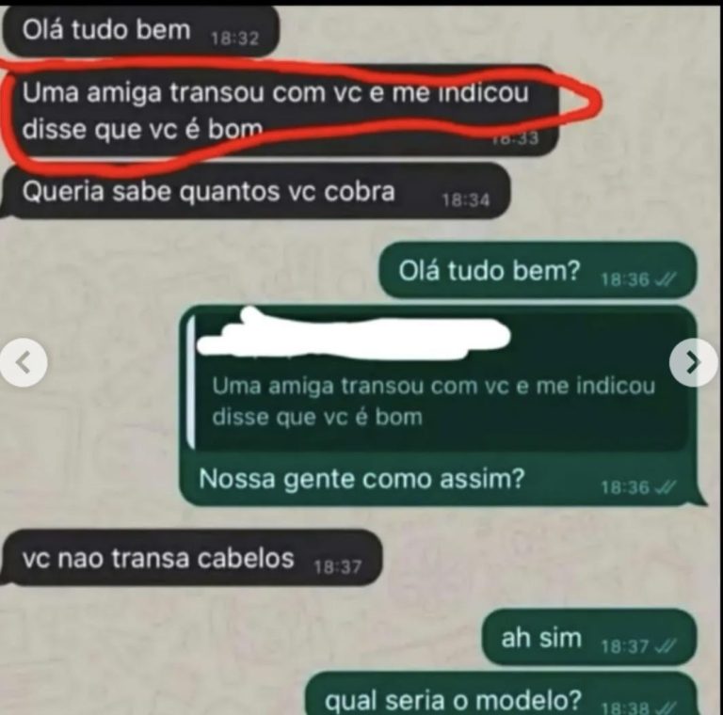The width and height of the screenshot is (723, 715).
Task: Select the 'ah sim' sent message
Action: click(588, 637)
